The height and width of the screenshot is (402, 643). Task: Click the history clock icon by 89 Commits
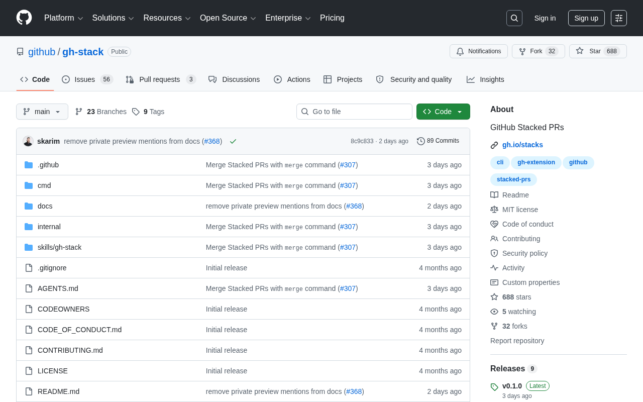click(x=421, y=141)
